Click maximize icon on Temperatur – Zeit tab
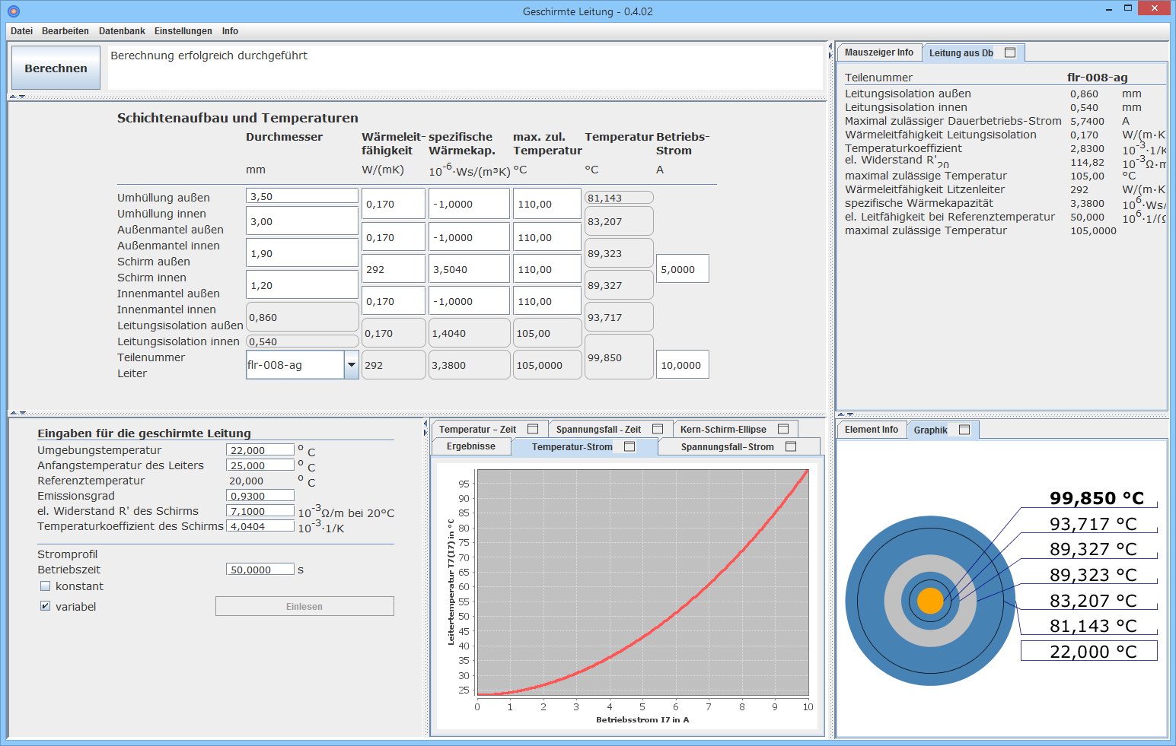This screenshot has height=746, width=1176. (x=533, y=429)
